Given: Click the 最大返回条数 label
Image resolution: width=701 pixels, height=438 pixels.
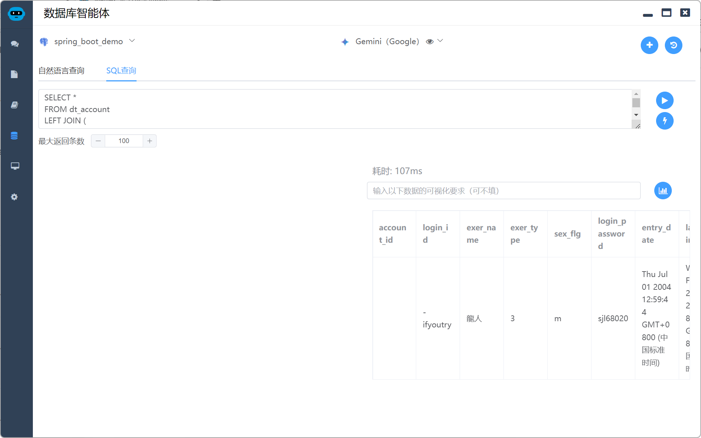Looking at the screenshot, I should 61,141.
